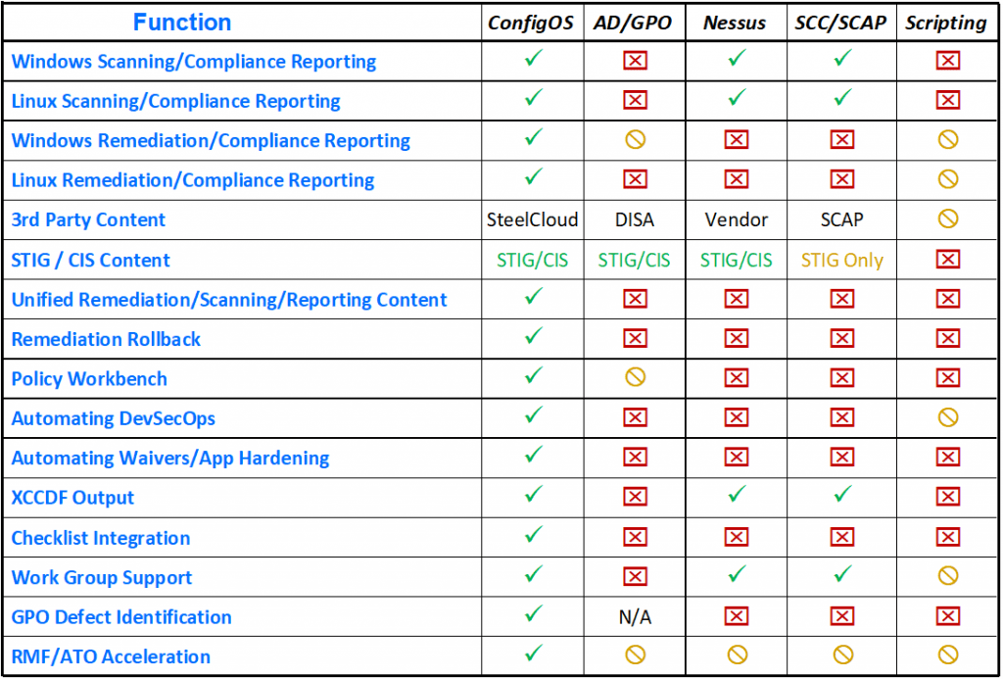Click Scripting red X in Checklist Integration row
This screenshot has width=1003, height=679.
[947, 537]
